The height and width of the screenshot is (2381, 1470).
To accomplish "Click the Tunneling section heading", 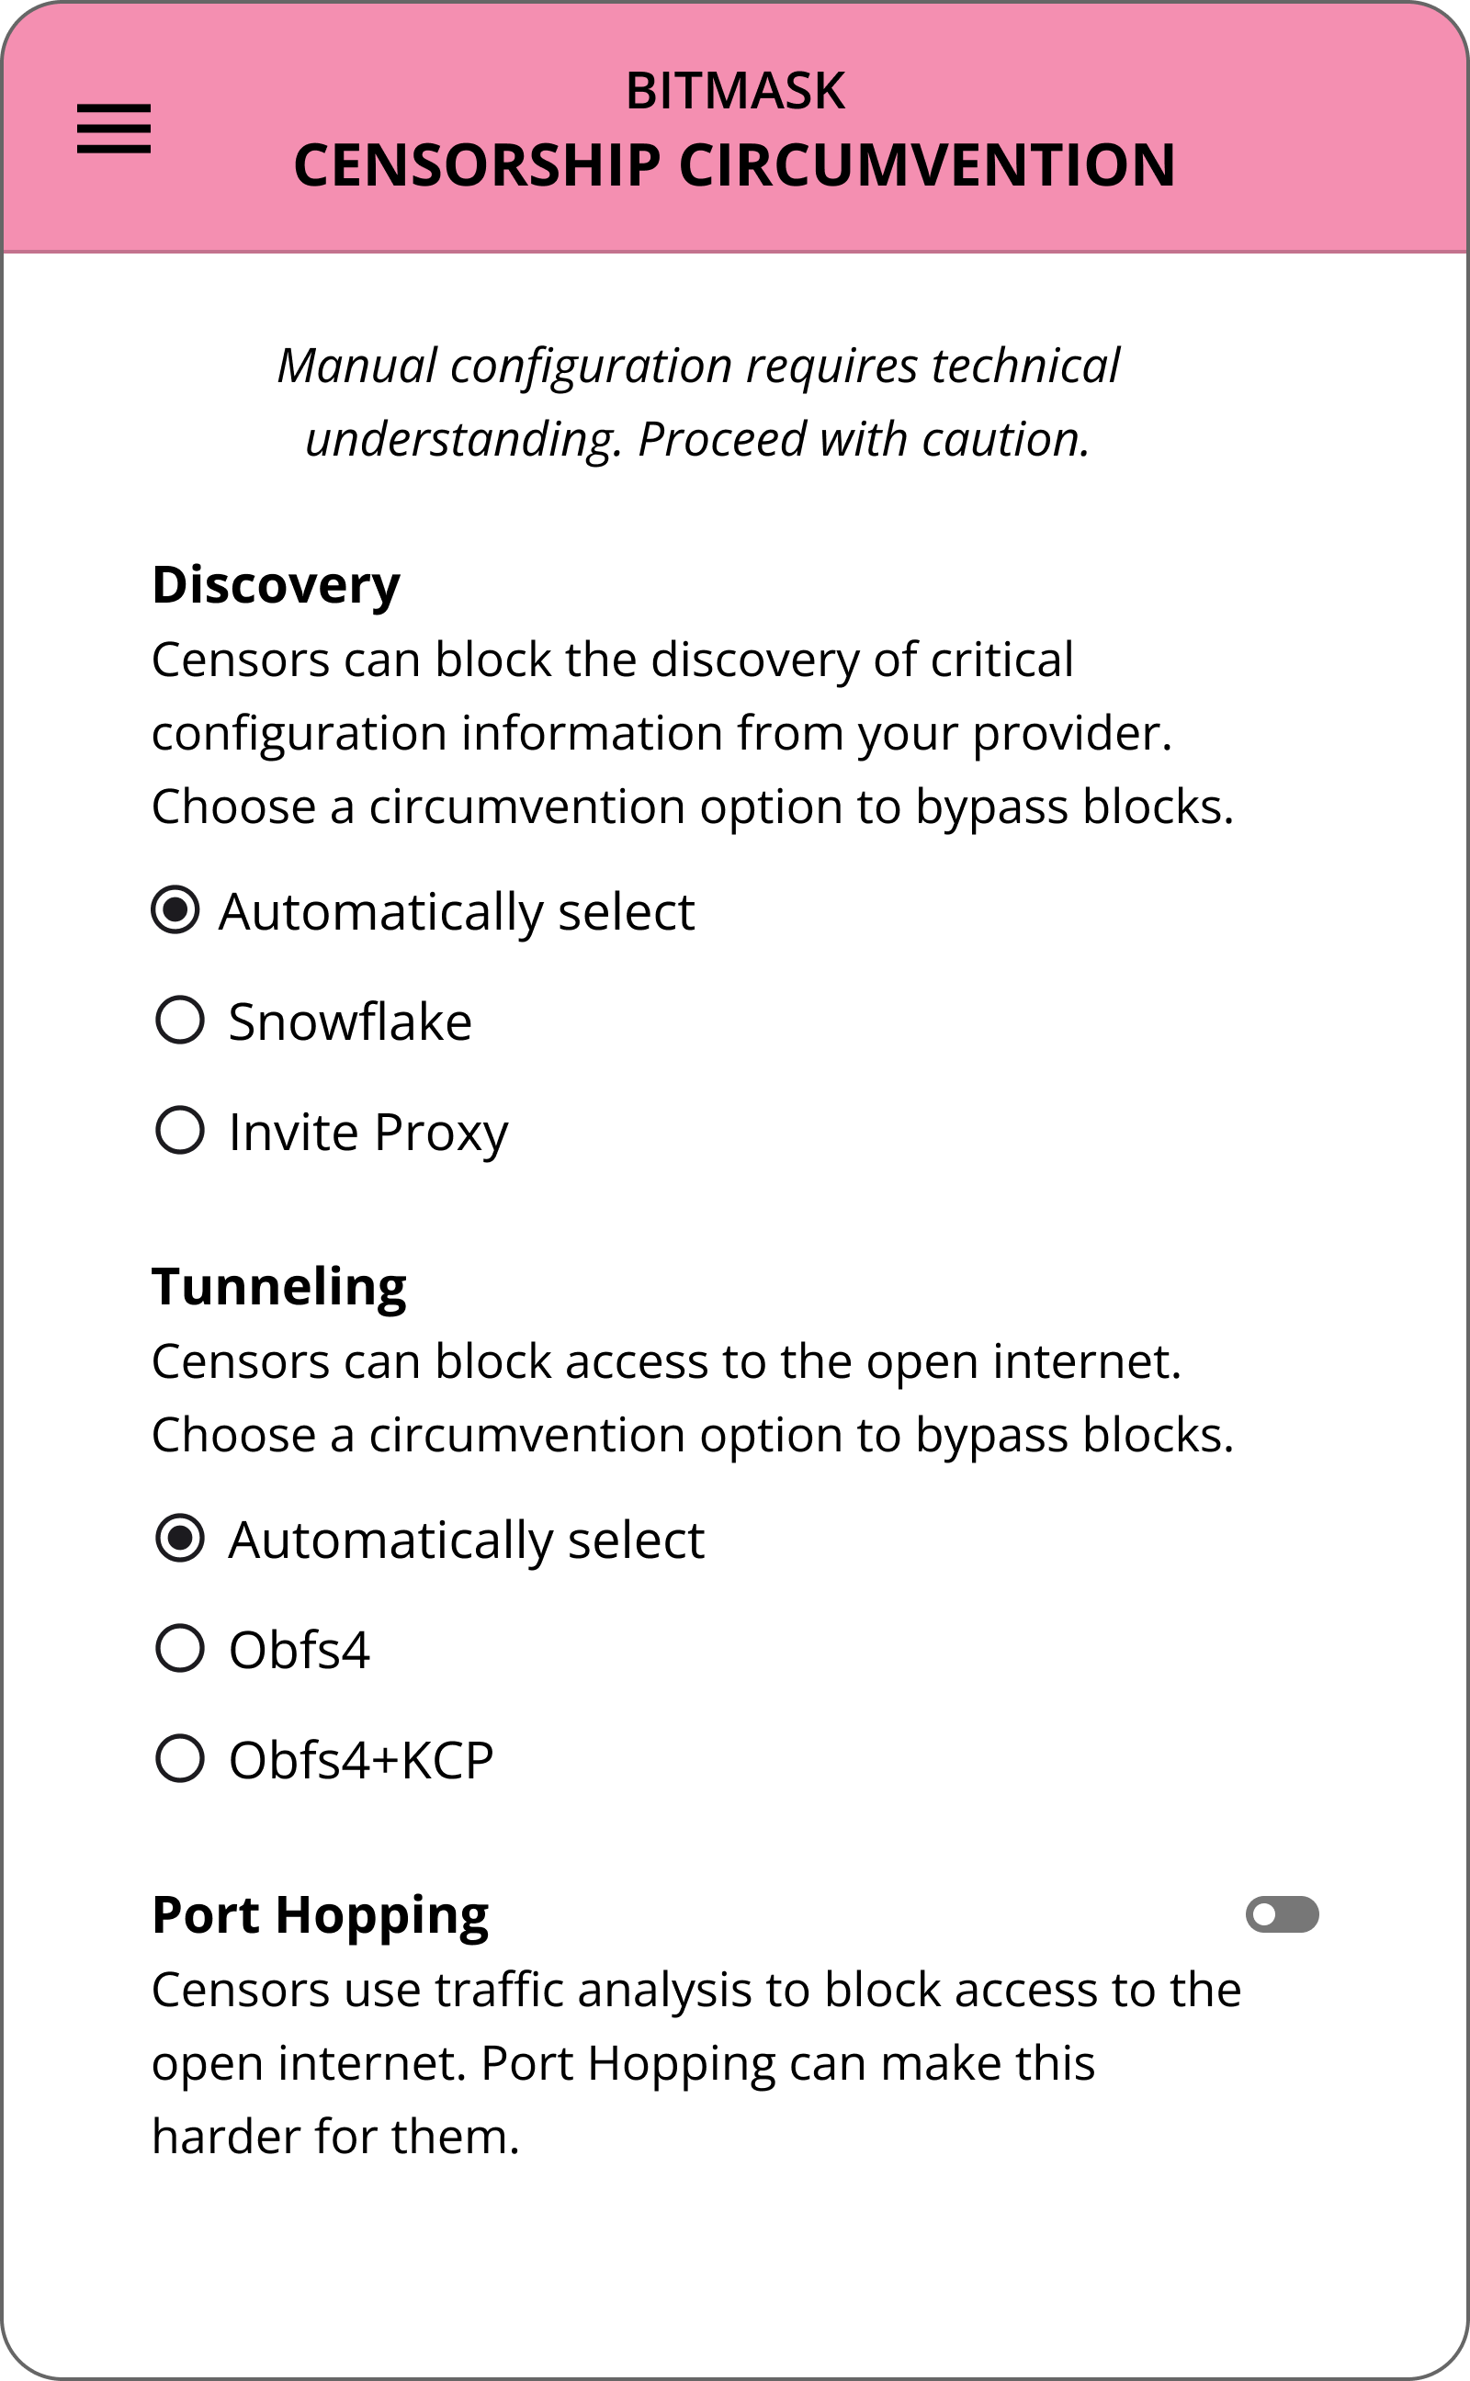I will pos(279,1287).
